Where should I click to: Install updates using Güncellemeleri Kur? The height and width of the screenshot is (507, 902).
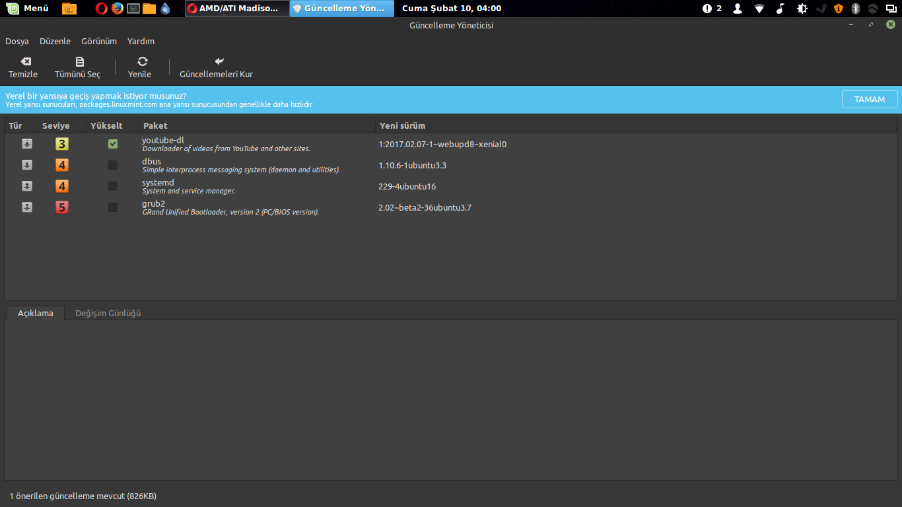217,67
